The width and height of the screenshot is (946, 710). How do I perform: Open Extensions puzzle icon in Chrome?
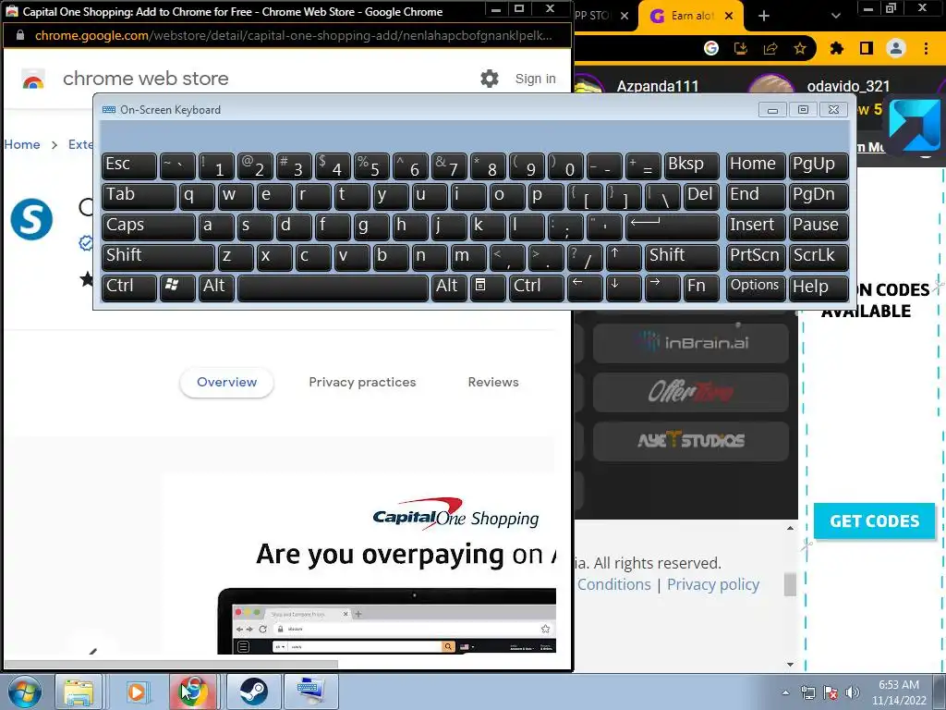pos(837,48)
